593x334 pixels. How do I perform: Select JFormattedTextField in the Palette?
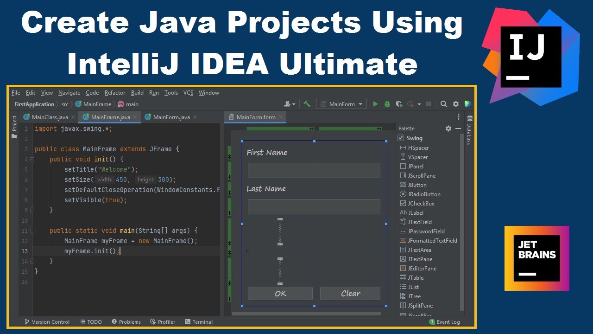pos(429,241)
